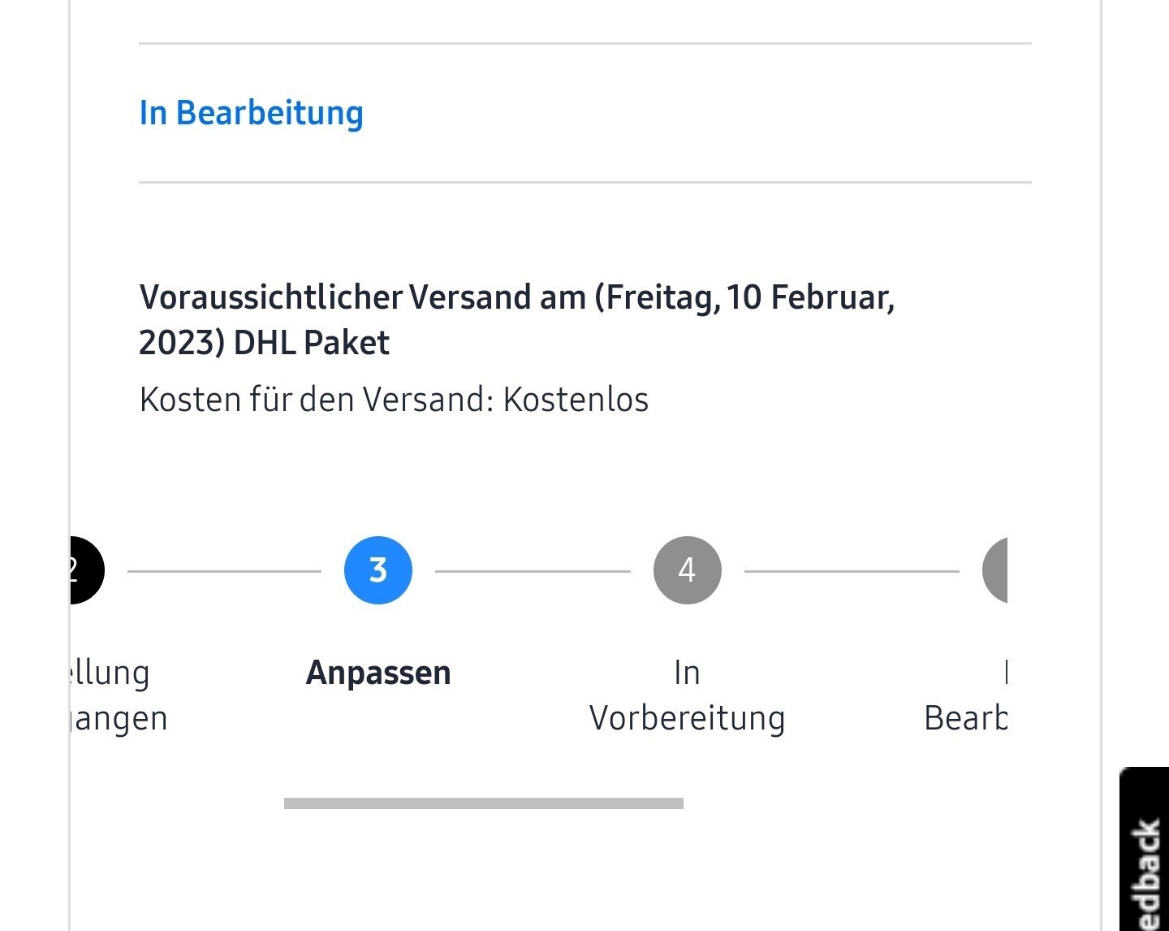1169x931 pixels.
Task: Click the connector line right of step 4
Action: [x=851, y=571]
